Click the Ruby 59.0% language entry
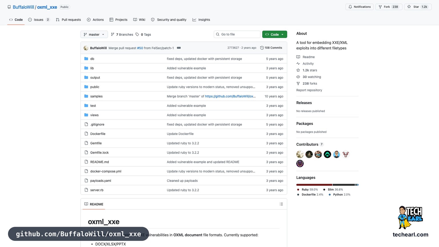 click(308, 190)
